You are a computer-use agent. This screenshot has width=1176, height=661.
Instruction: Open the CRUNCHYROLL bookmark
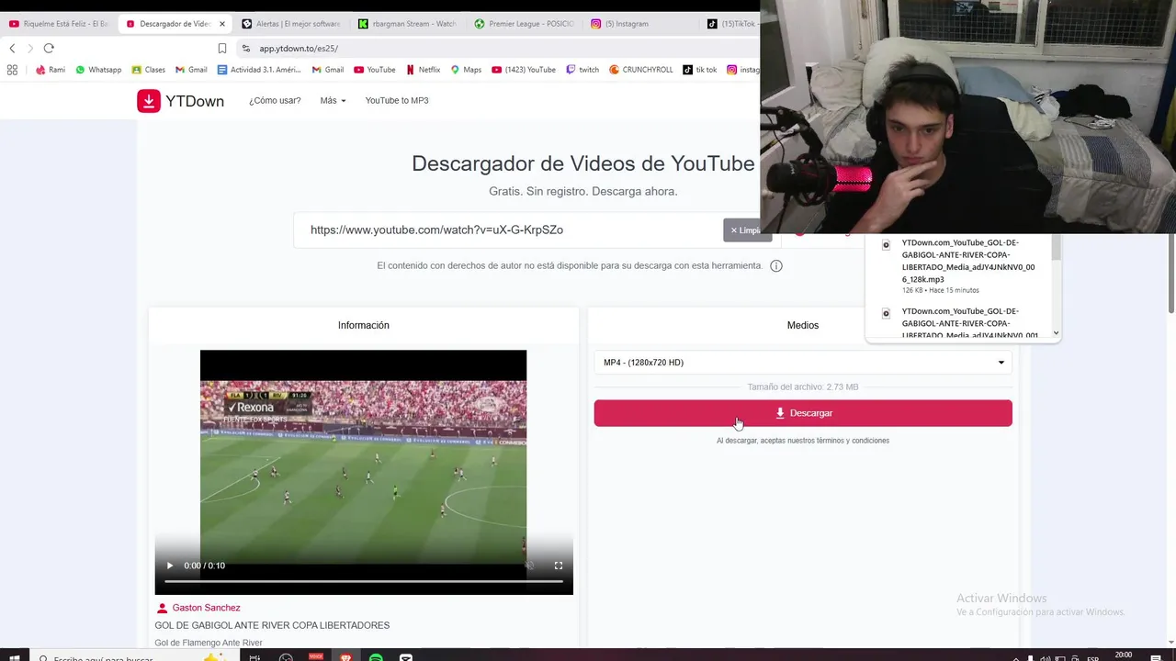pyautogui.click(x=641, y=70)
